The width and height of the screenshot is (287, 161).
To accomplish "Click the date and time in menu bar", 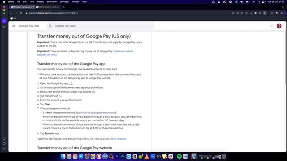I will click(x=276, y=2).
